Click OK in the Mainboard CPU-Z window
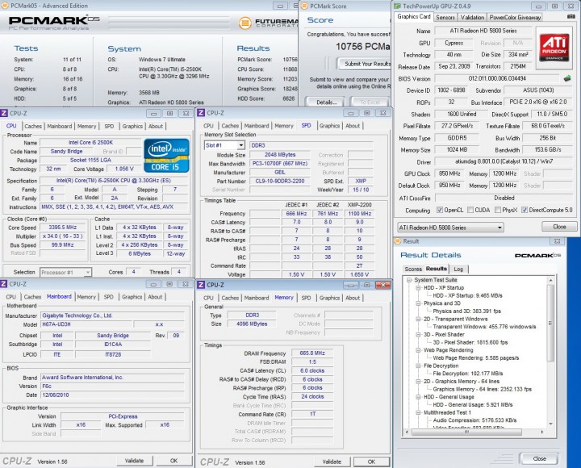The width and height of the screenshot is (581, 468). click(x=173, y=461)
